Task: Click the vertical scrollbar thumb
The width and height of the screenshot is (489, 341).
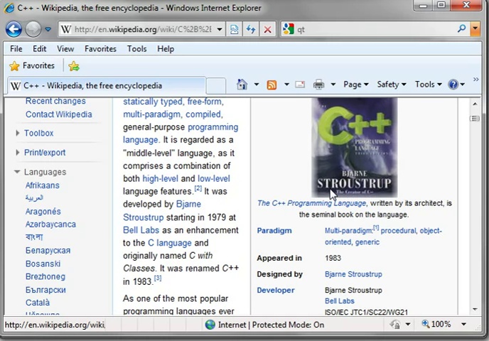Action: click(x=475, y=119)
